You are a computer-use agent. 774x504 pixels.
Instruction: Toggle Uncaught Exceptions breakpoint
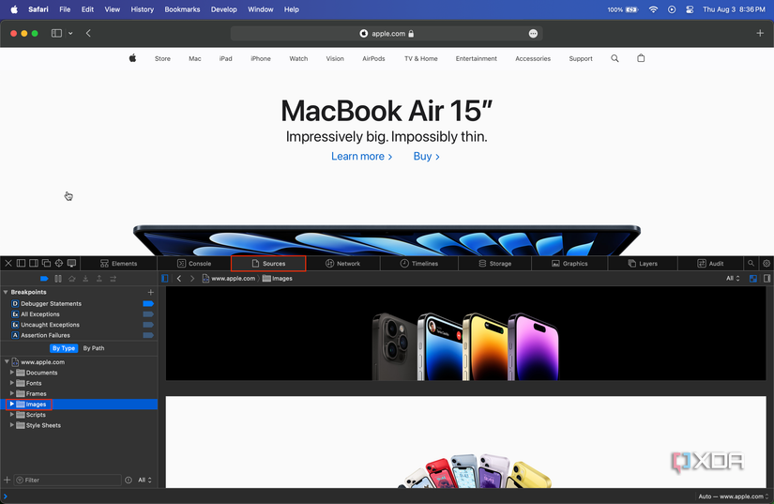(148, 325)
